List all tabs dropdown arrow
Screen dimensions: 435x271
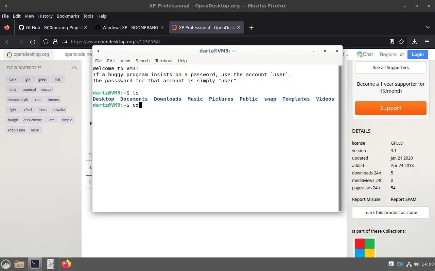[x=428, y=27]
